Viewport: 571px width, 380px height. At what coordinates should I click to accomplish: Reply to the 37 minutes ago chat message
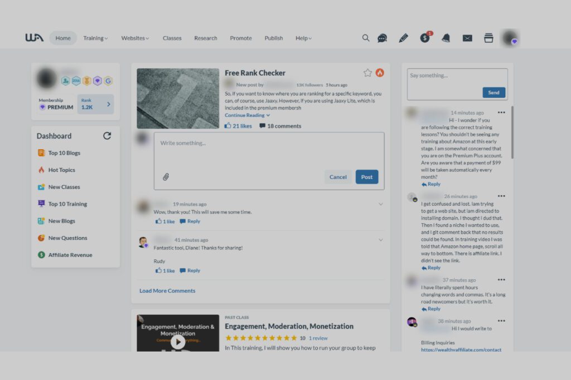pyautogui.click(x=431, y=309)
